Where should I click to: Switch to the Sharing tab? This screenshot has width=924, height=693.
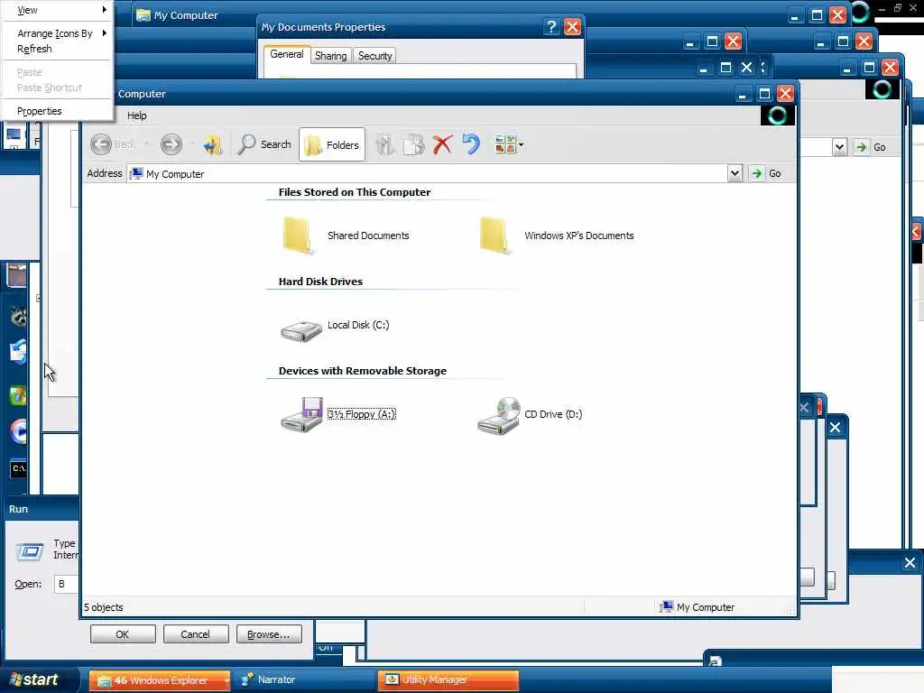click(x=330, y=56)
